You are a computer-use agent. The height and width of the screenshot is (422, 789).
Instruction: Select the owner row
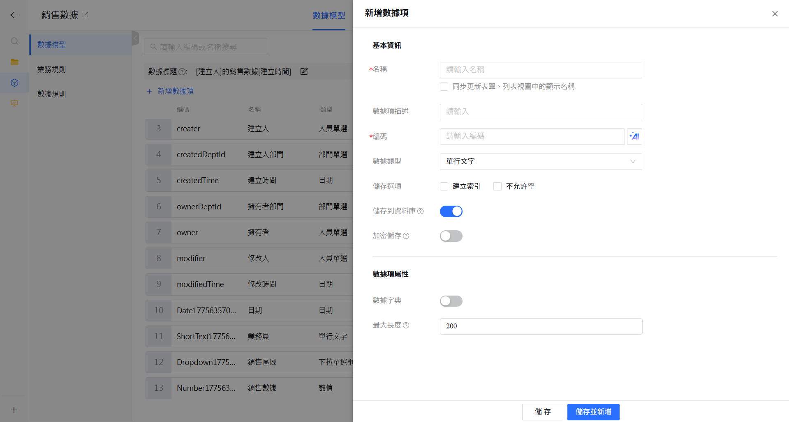(x=249, y=233)
